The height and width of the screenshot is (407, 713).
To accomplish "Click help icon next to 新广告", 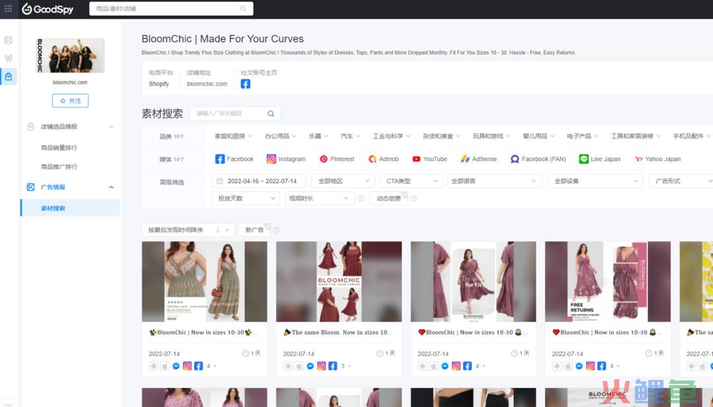I will [x=276, y=230].
